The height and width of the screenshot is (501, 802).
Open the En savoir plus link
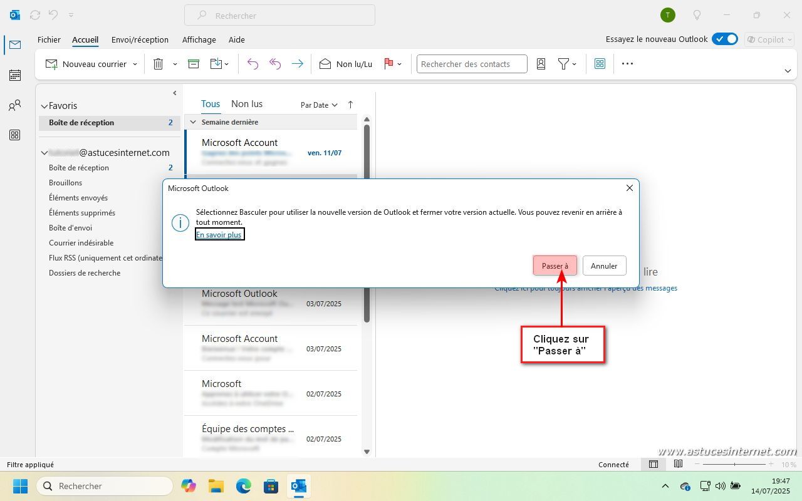pyautogui.click(x=219, y=234)
